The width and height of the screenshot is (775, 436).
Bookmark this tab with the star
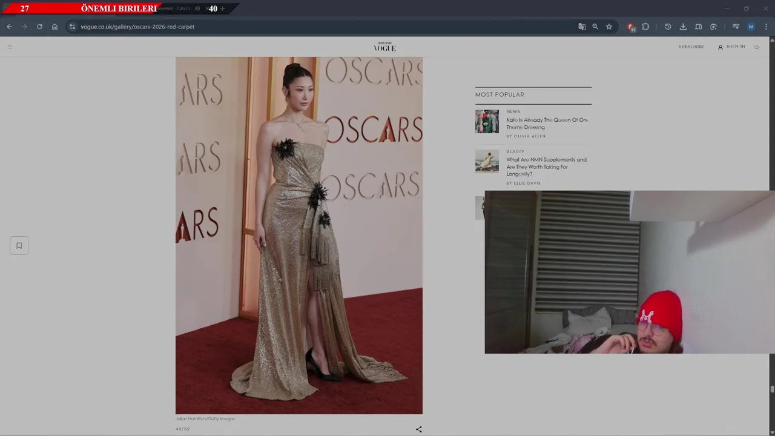(609, 27)
